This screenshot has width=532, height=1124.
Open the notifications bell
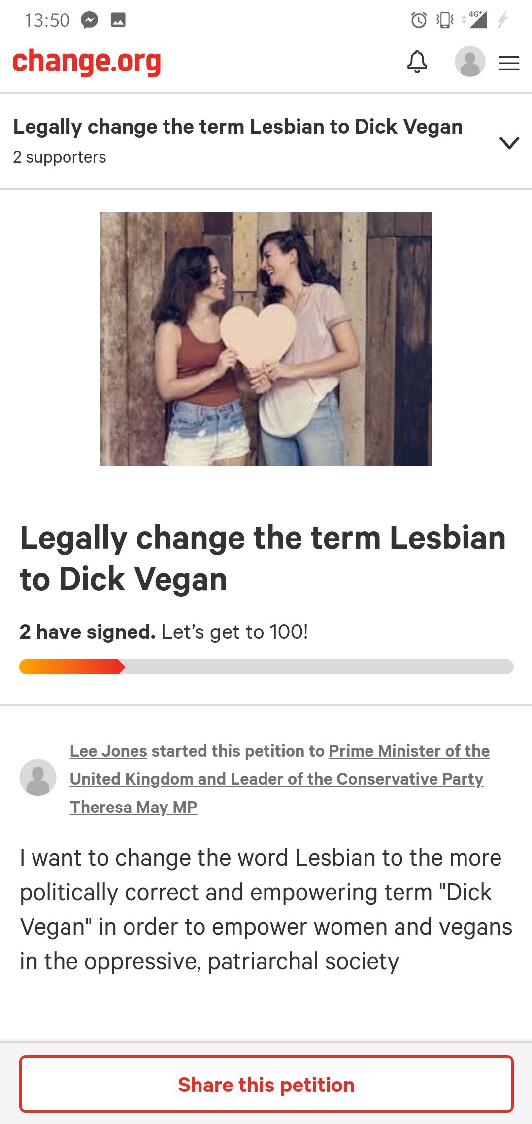tap(417, 62)
